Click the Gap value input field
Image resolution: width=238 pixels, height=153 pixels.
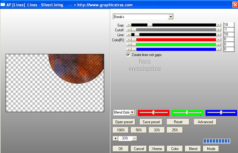point(229,25)
